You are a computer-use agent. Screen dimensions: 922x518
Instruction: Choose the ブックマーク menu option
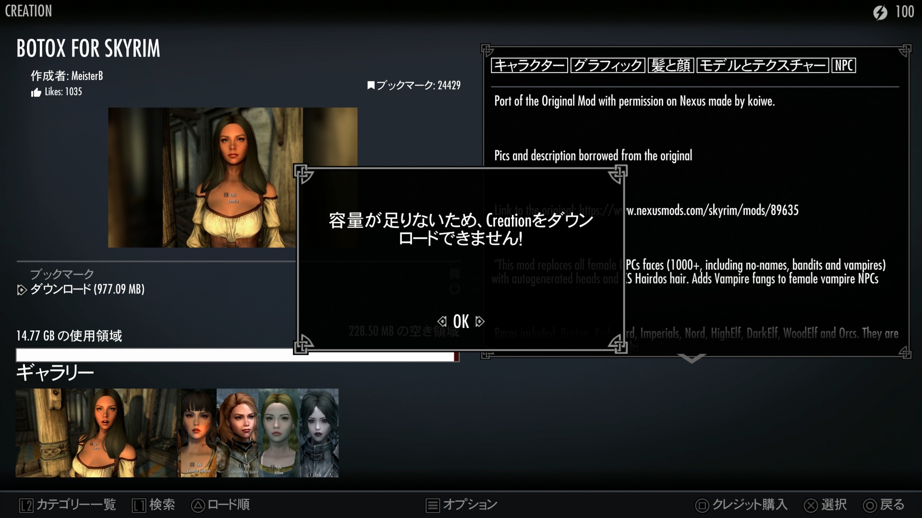coord(62,274)
